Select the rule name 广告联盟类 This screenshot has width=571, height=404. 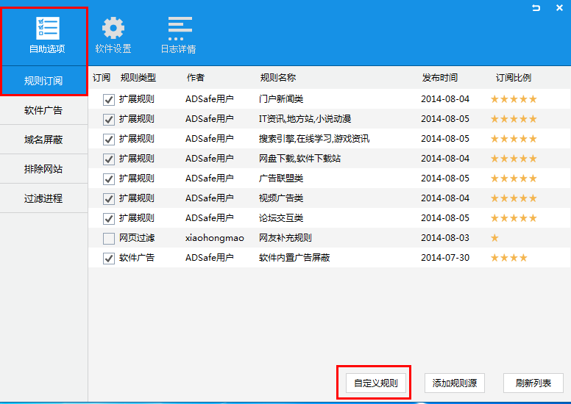coord(281,178)
